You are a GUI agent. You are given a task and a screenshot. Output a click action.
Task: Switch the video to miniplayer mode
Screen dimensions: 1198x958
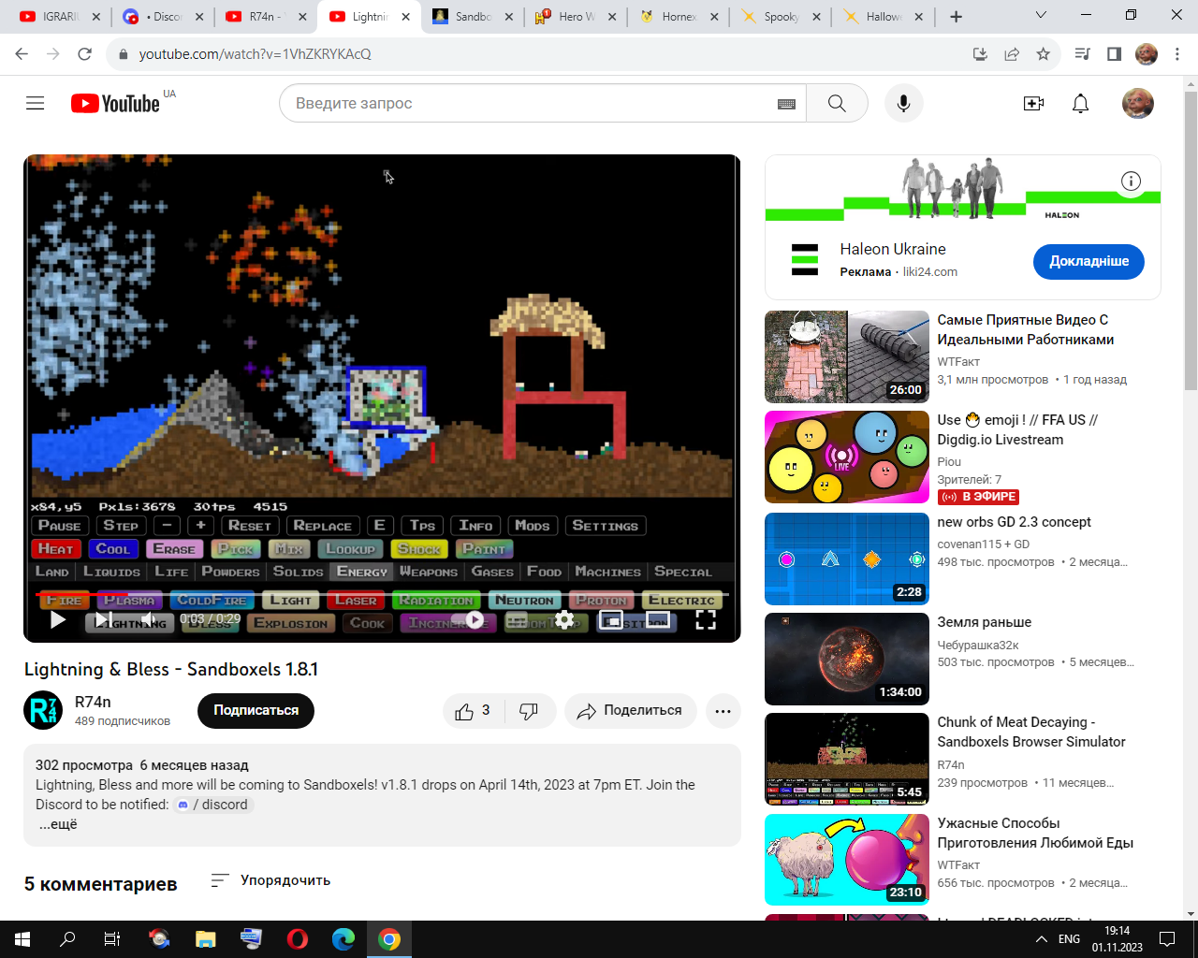click(x=611, y=619)
